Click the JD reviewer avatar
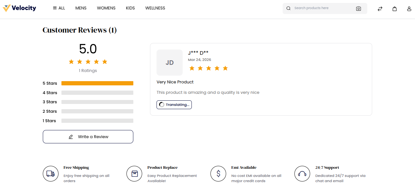 pos(170,63)
